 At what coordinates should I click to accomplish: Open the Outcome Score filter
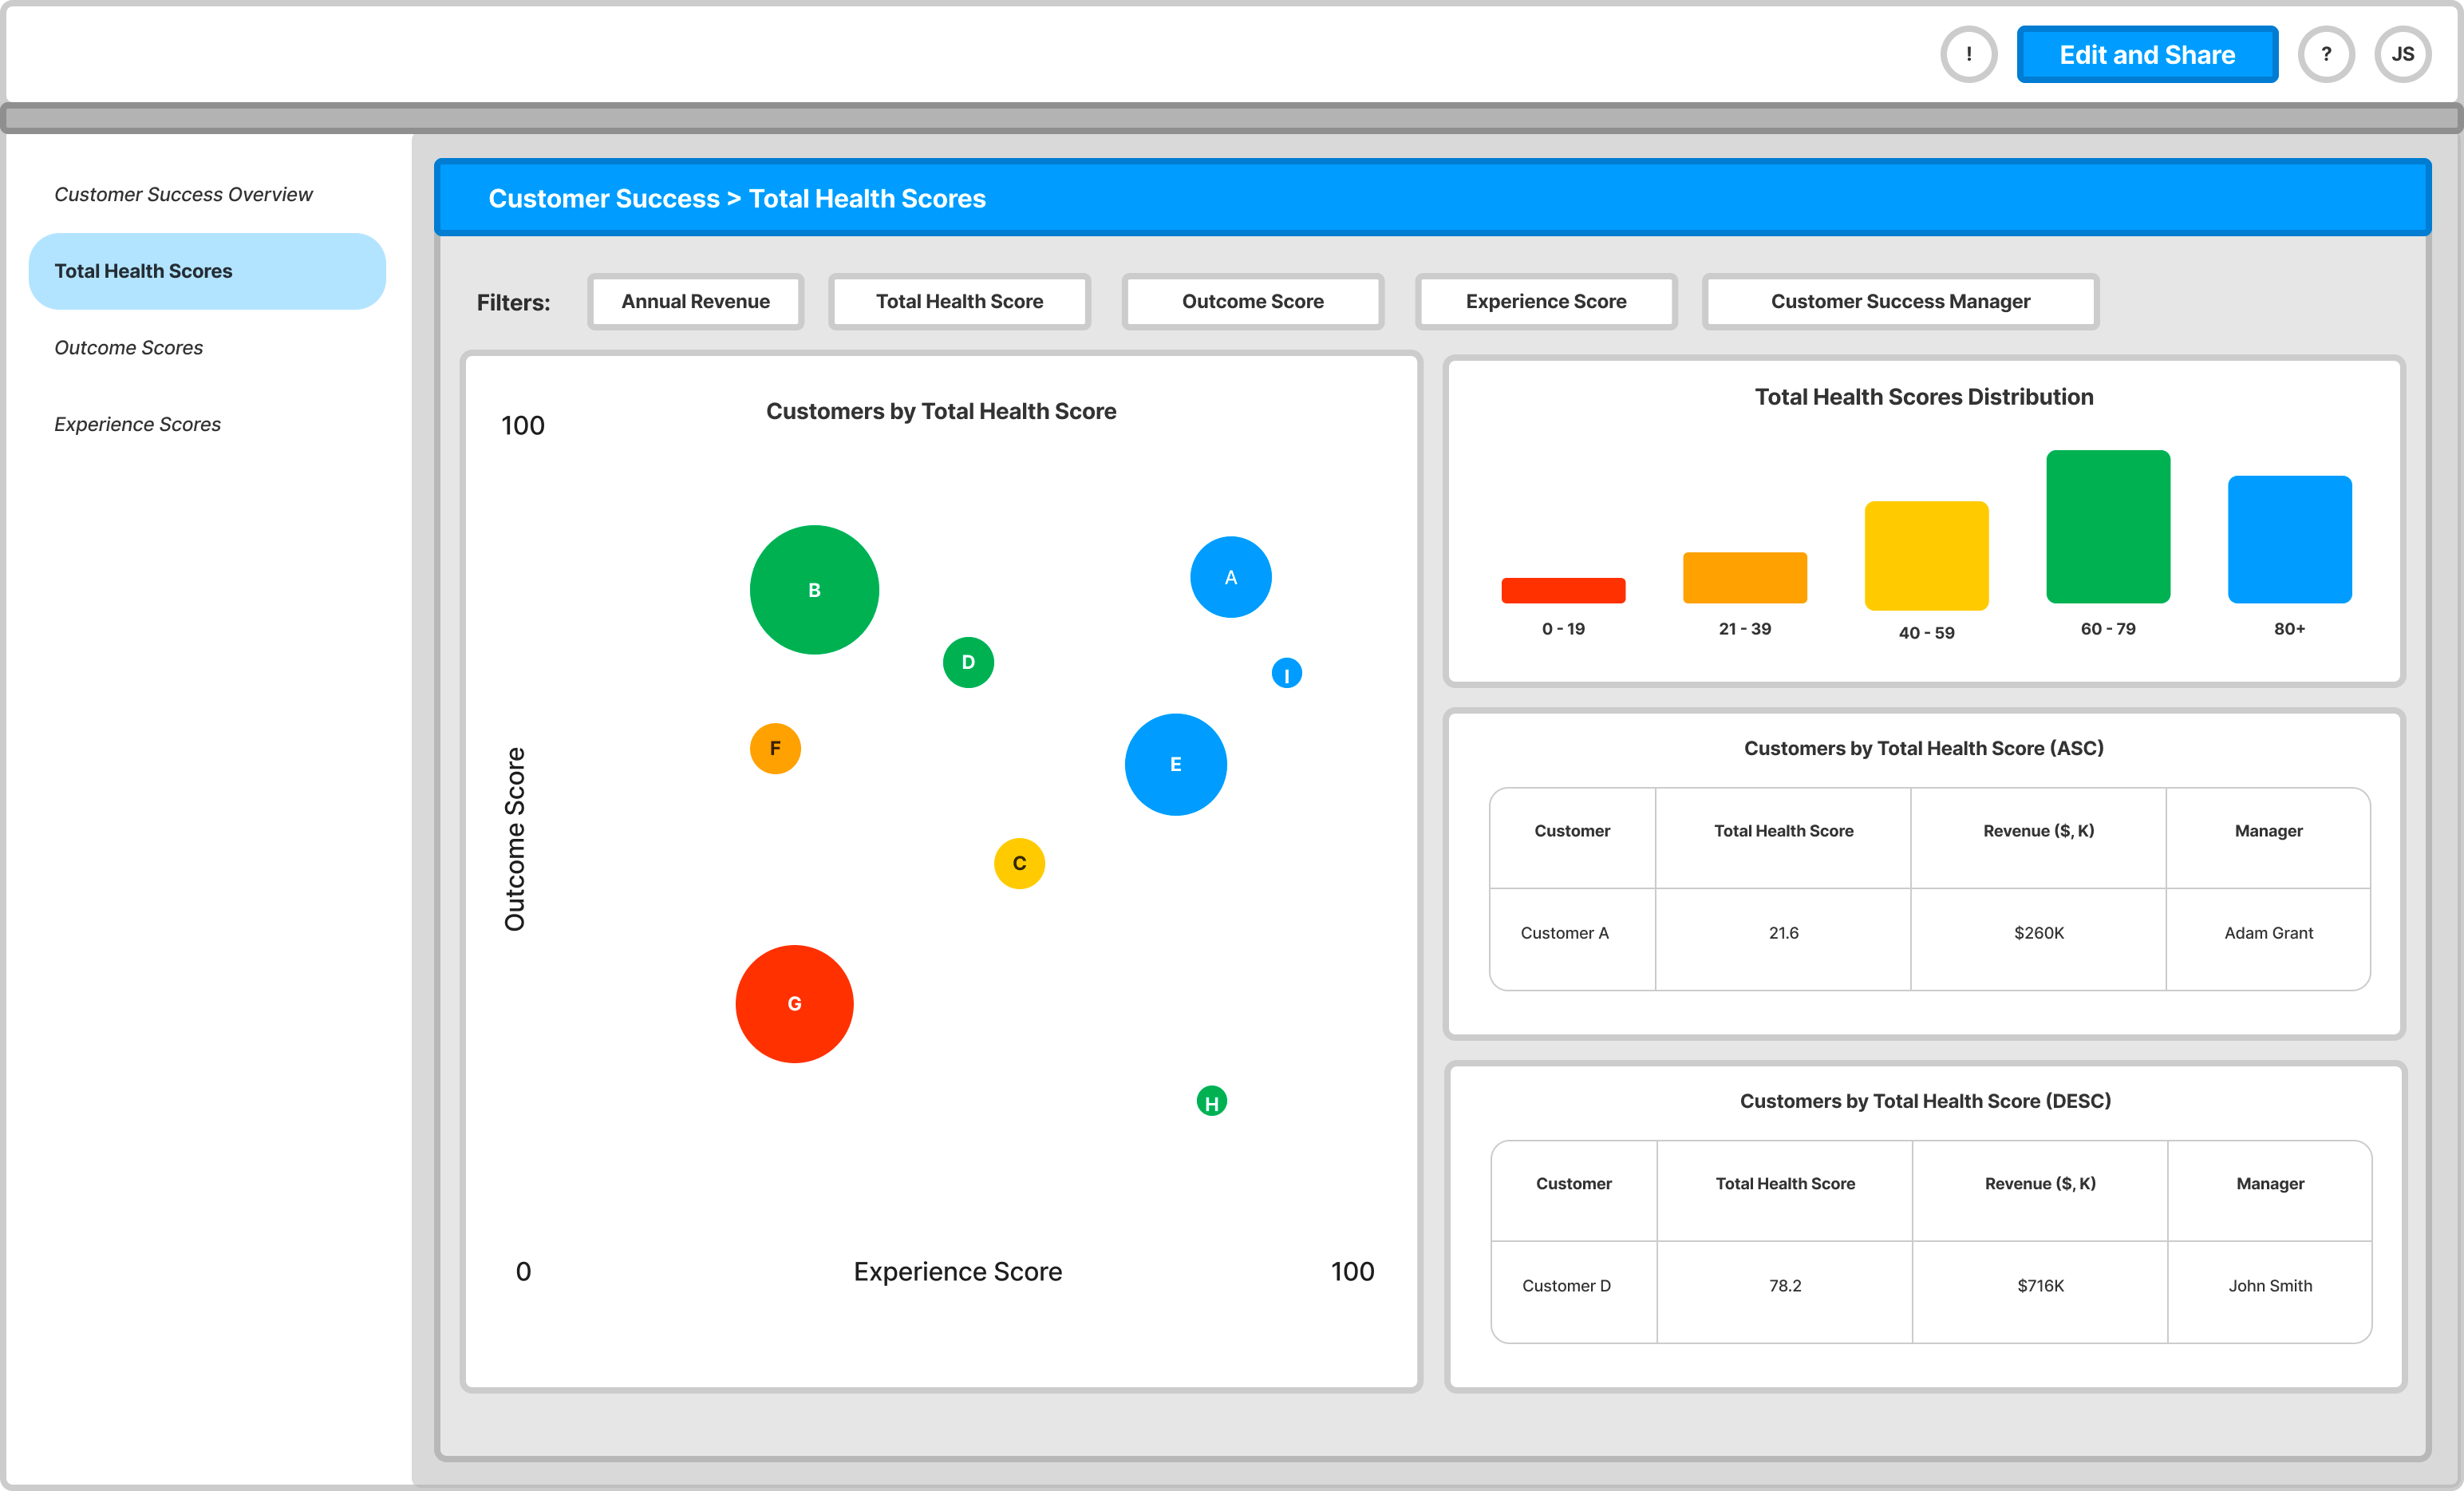pyautogui.click(x=1252, y=301)
